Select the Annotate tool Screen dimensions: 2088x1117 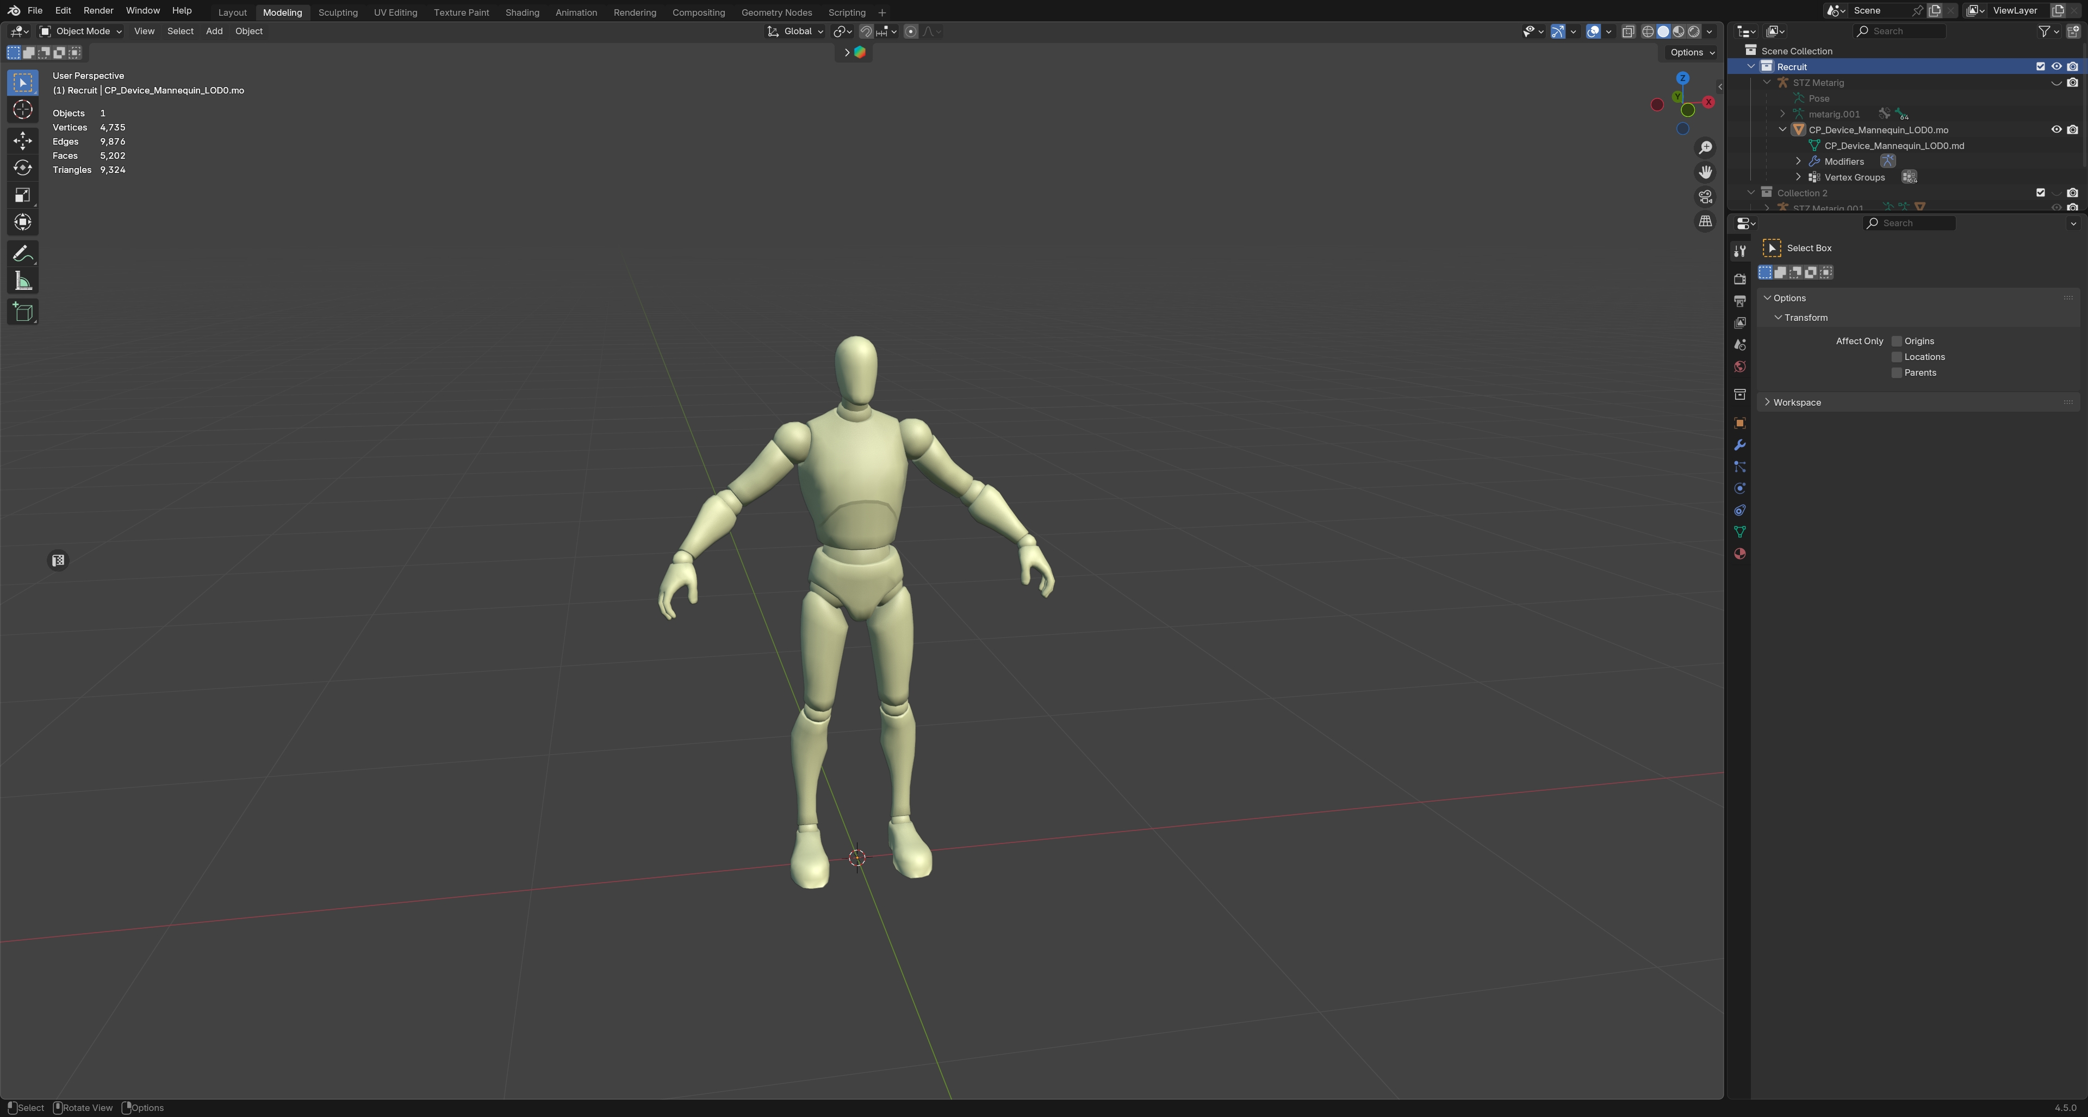pos(23,254)
